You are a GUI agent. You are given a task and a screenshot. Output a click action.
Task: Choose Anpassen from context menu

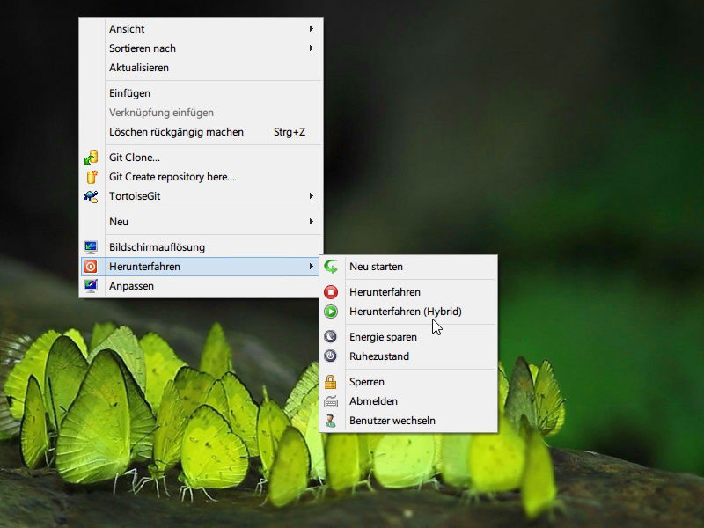pyautogui.click(x=201, y=286)
